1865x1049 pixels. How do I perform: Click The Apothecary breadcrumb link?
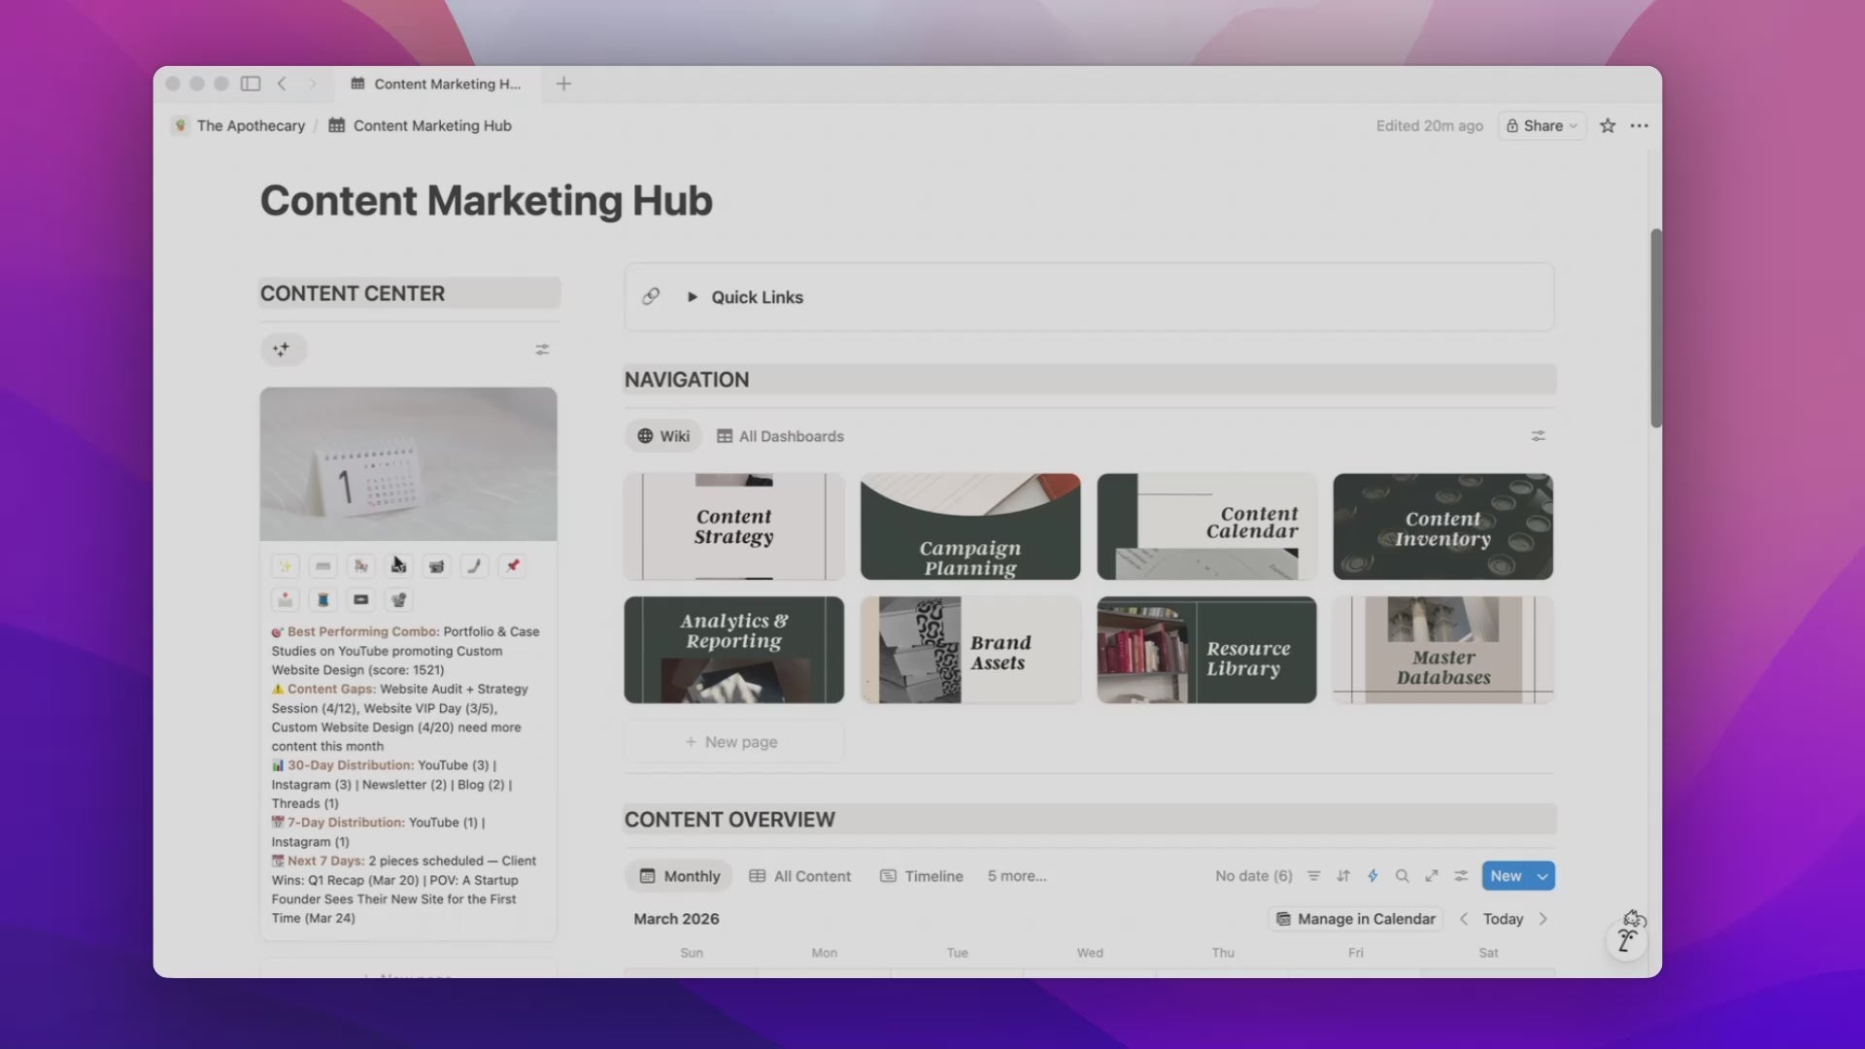[x=250, y=126]
